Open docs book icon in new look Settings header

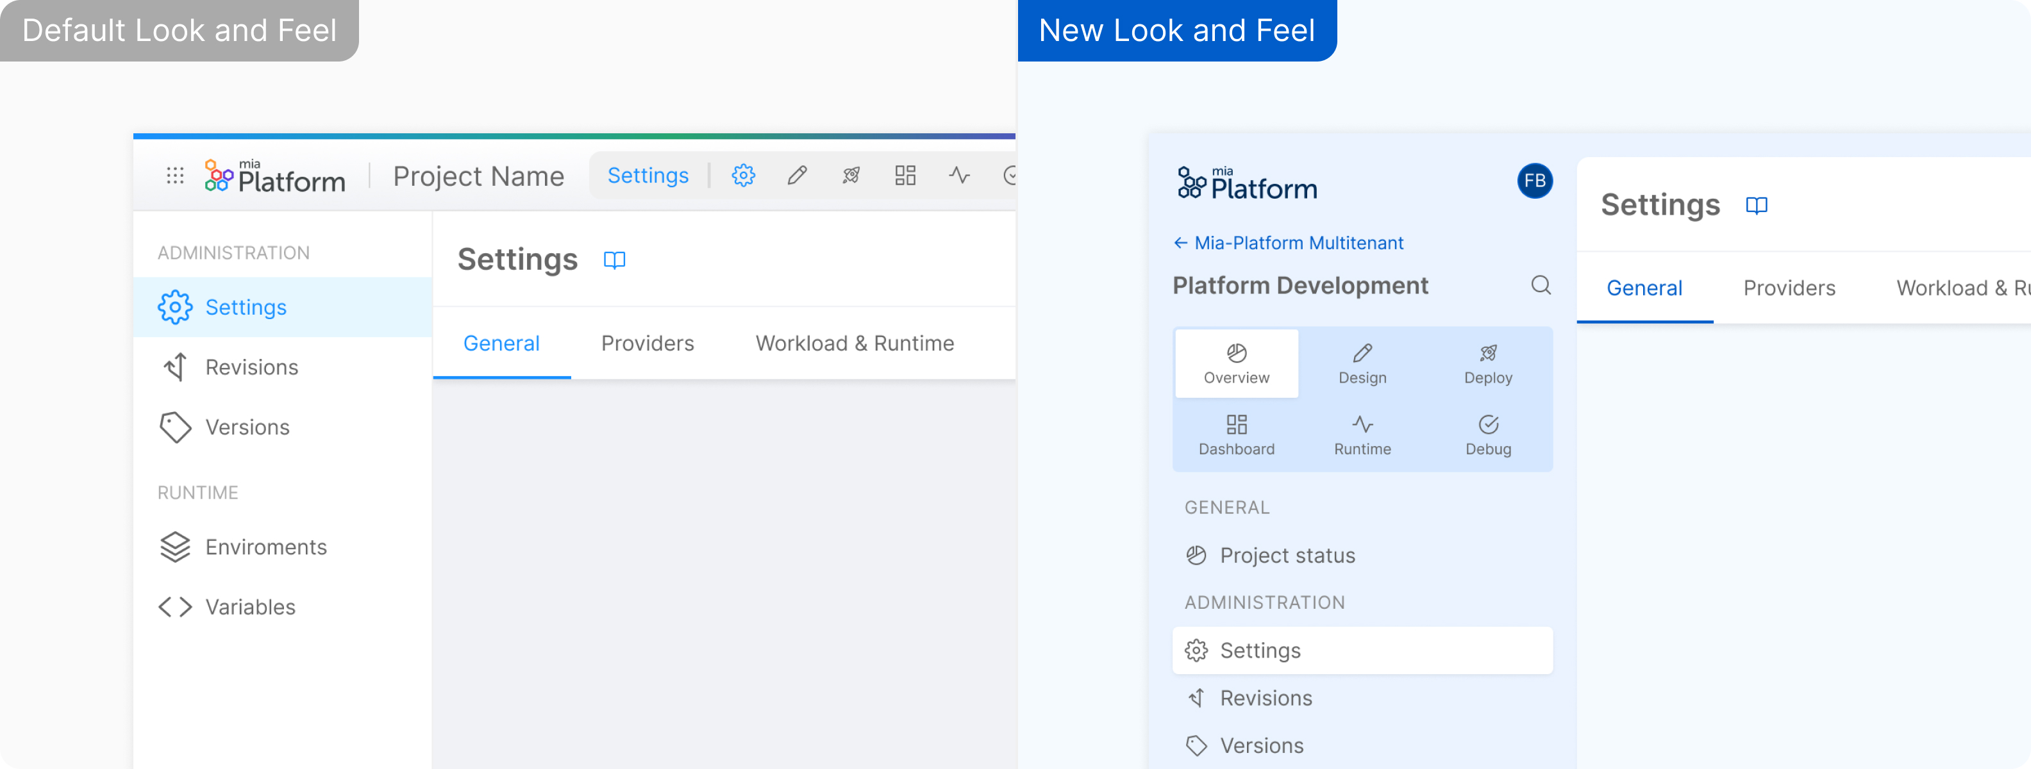point(1756,206)
